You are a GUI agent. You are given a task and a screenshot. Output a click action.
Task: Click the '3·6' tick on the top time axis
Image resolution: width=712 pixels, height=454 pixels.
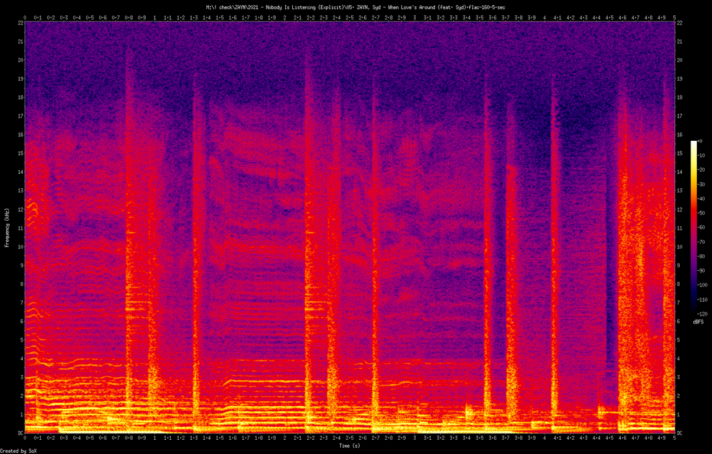tap(492, 18)
